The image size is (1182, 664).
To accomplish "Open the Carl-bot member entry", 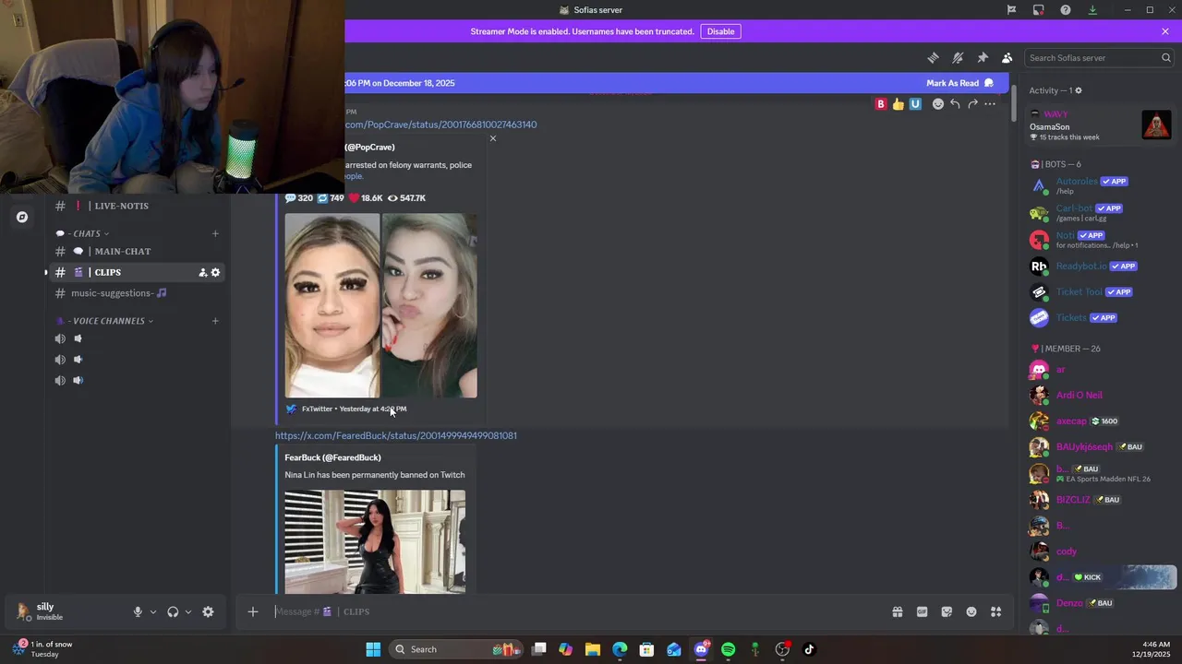I will (1100, 213).
